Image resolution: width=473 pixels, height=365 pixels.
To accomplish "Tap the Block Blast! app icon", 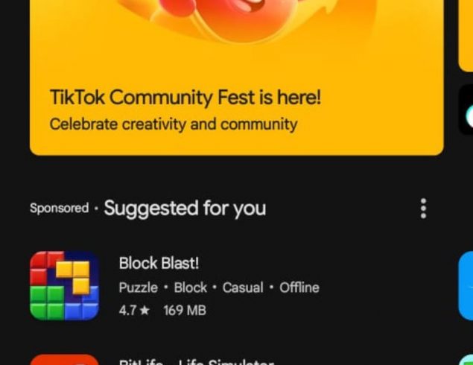I will tap(64, 285).
